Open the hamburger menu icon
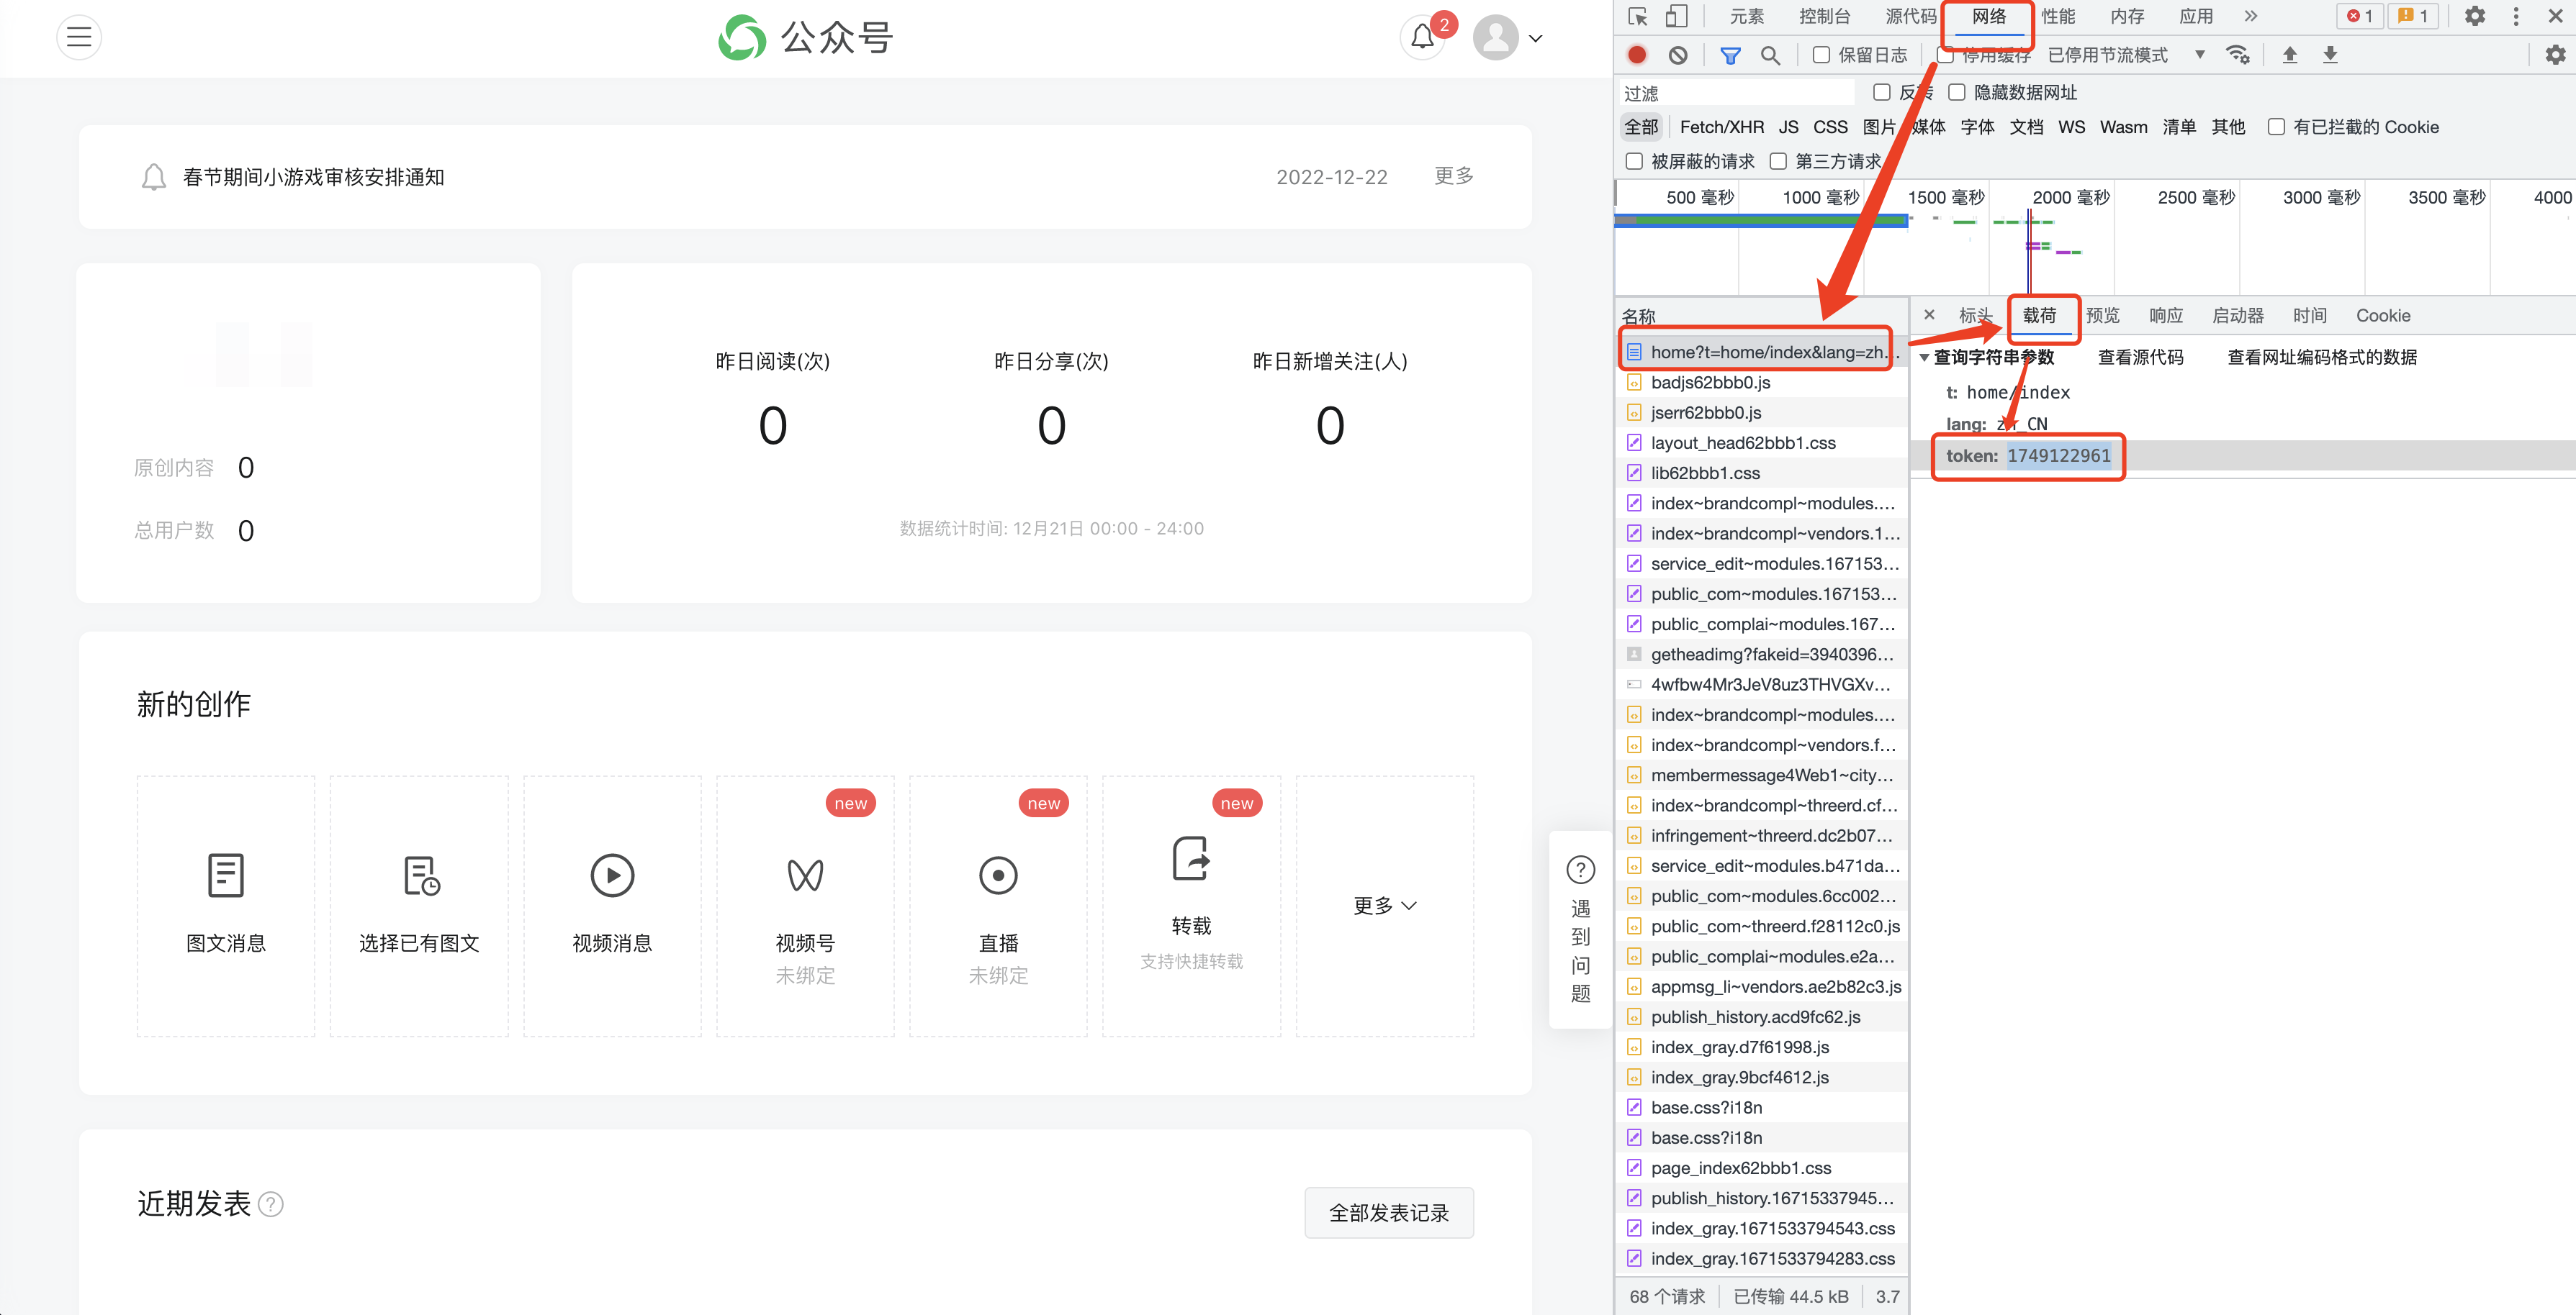Viewport: 2576px width, 1315px height. click(x=79, y=38)
